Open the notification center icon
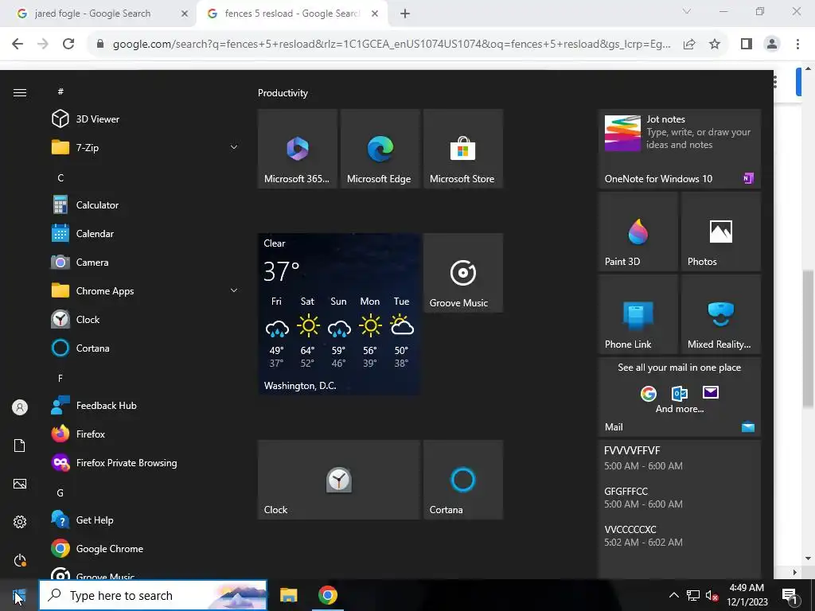Screen dimensions: 815x611 (x=790, y=595)
